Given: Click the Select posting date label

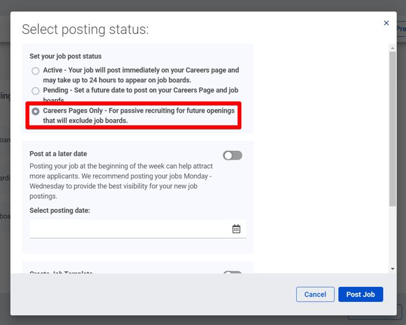Looking at the screenshot, I should point(59,210).
